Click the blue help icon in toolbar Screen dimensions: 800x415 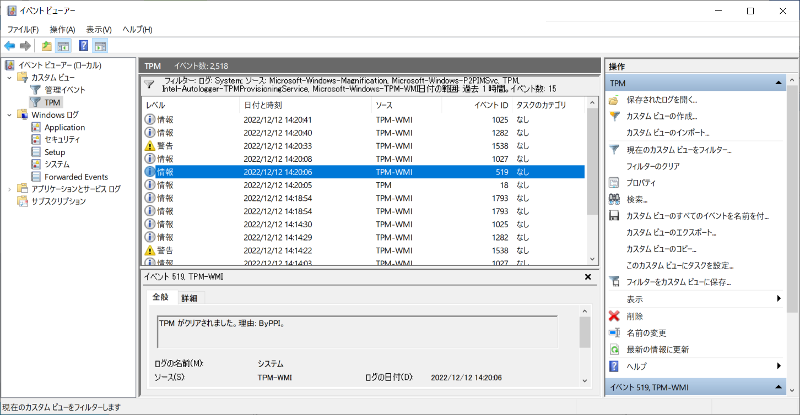coord(84,46)
